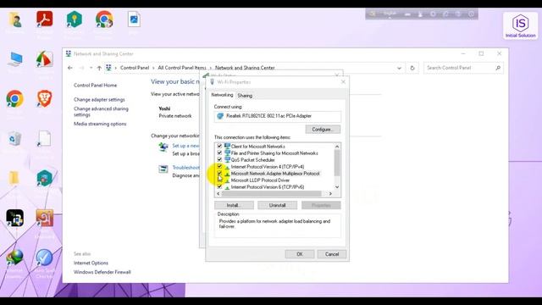Viewport: 542px width, 305px height.
Task: Click the Uninstall button
Action: coord(277,205)
